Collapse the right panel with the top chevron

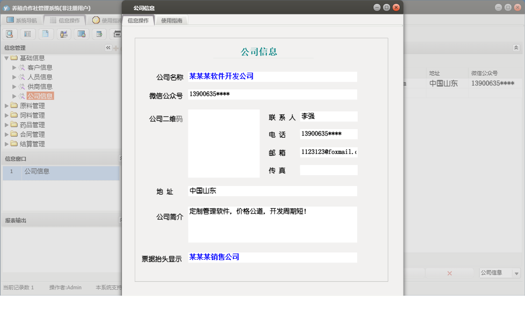click(x=516, y=47)
